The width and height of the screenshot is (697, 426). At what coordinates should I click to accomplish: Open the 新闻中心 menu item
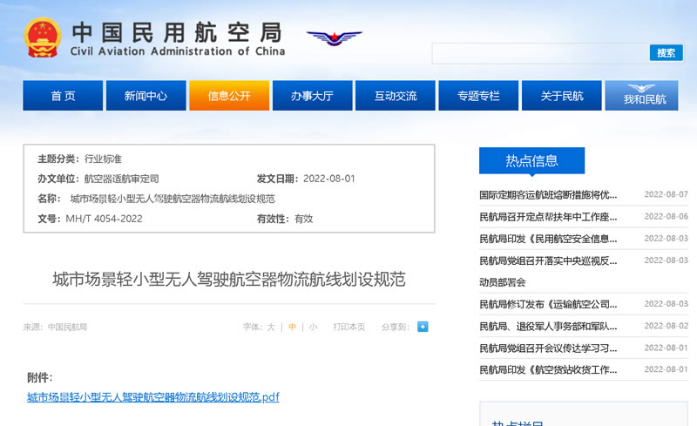[145, 96]
